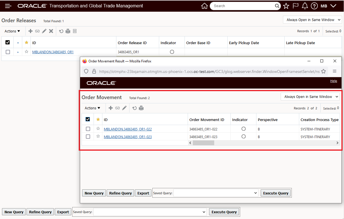The image size is (344, 219).
Task: Click the pencil Edit icon in Order Releases toolbar
Action: (x=44, y=31)
